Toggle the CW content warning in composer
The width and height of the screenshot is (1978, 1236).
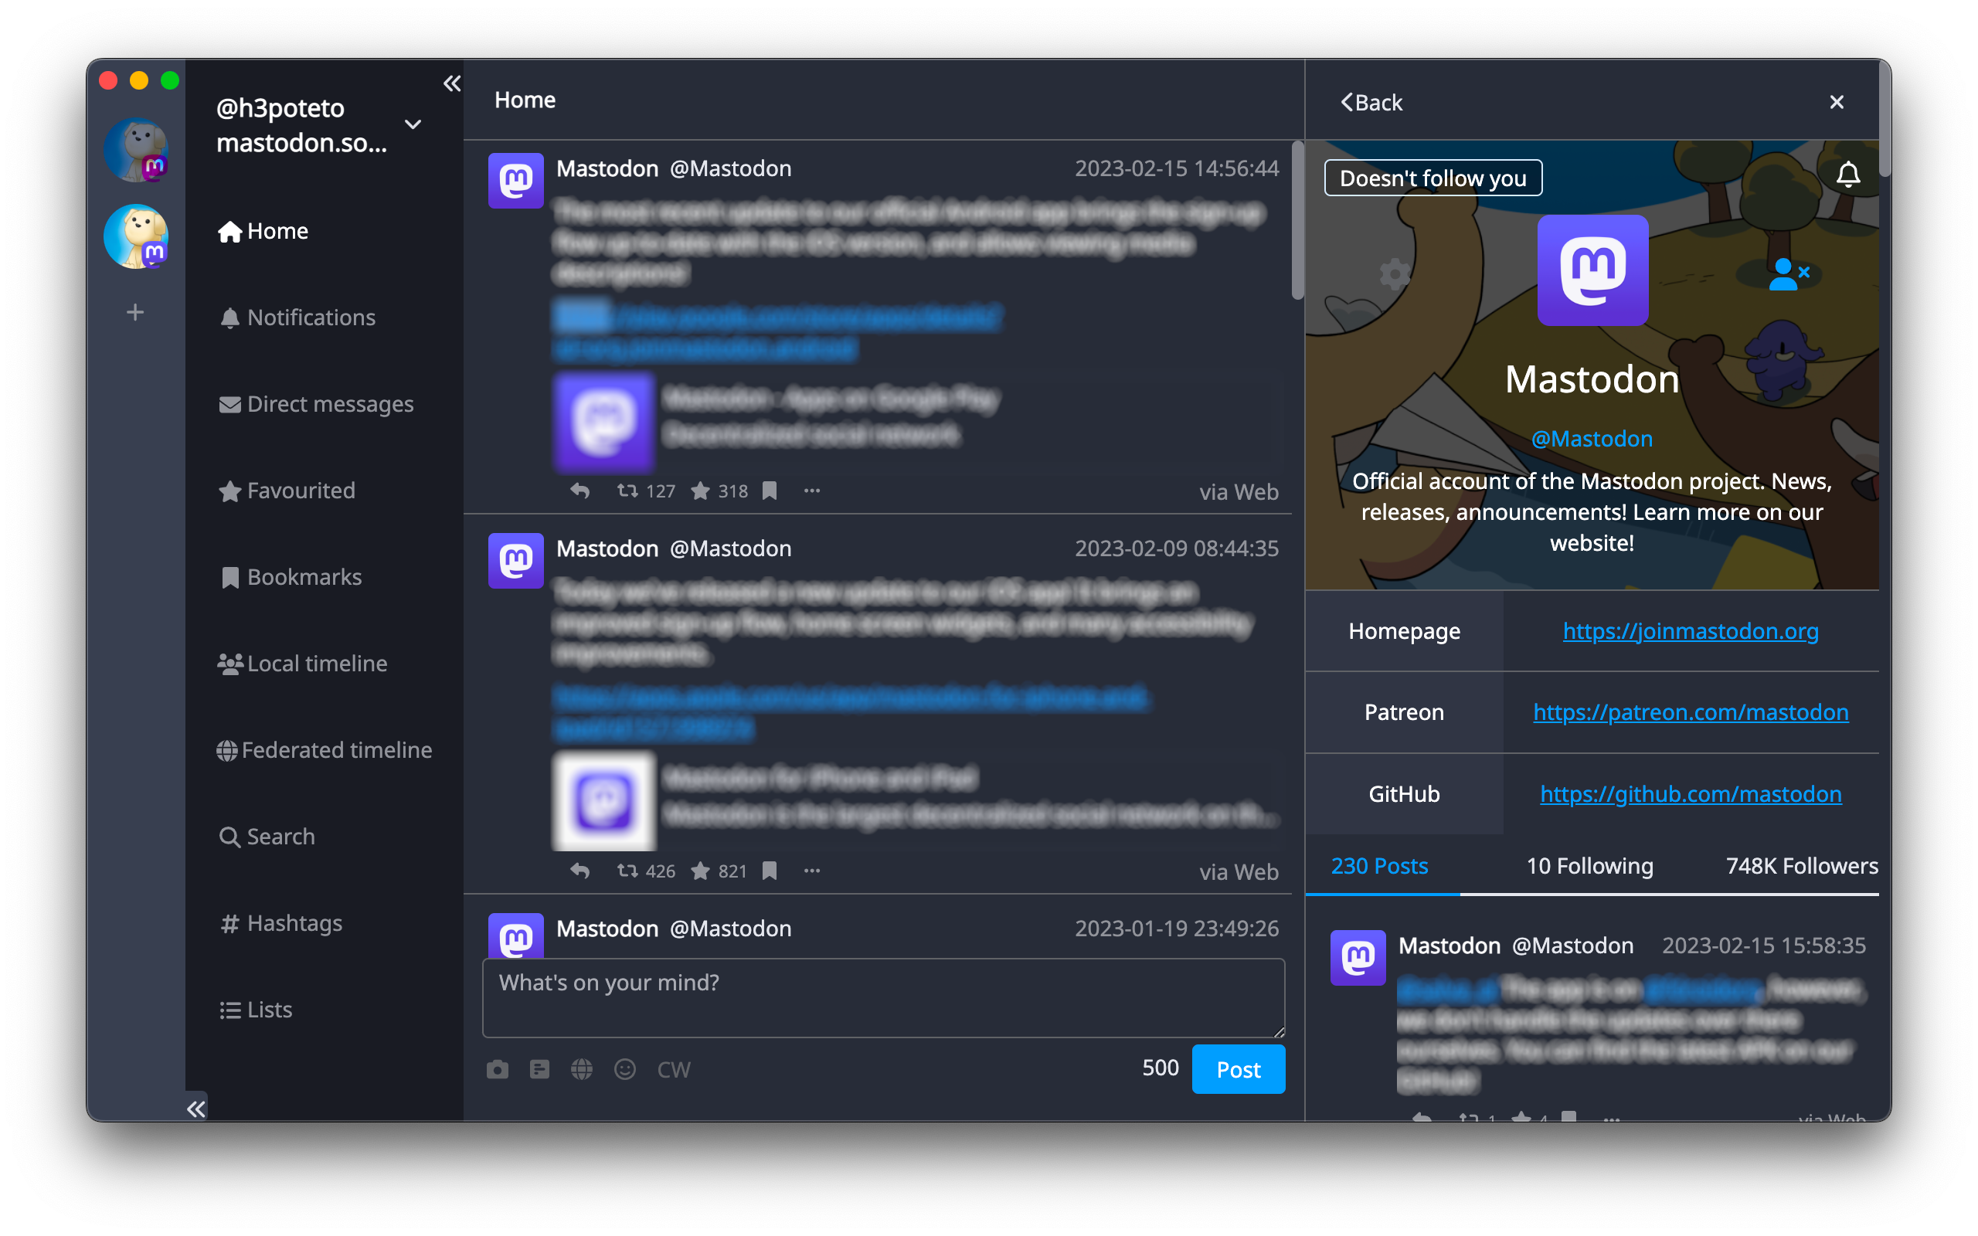(676, 1068)
